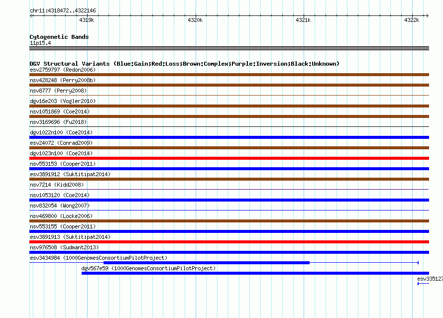This screenshot has width=443, height=318.
Task: Click the blue gain bar under dgv567e59
Action: point(255,273)
